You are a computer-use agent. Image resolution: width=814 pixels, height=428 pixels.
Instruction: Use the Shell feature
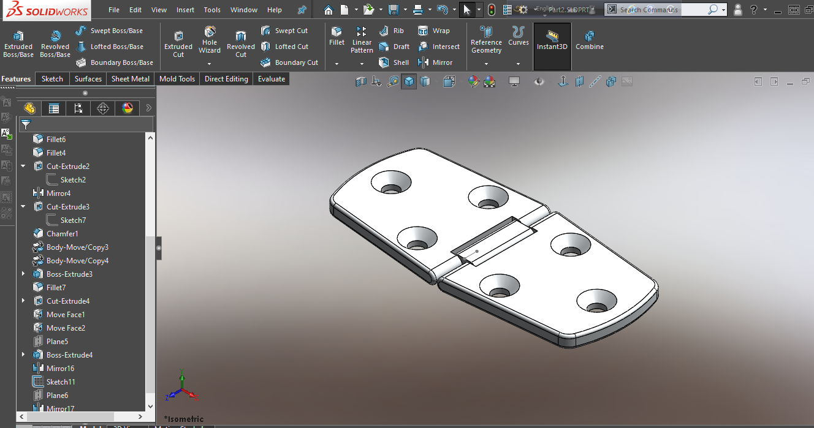pos(394,62)
